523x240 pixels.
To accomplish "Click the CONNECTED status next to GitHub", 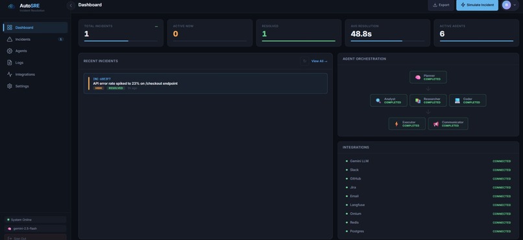I will tap(502, 178).
